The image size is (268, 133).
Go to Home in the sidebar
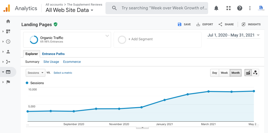pos(8,21)
